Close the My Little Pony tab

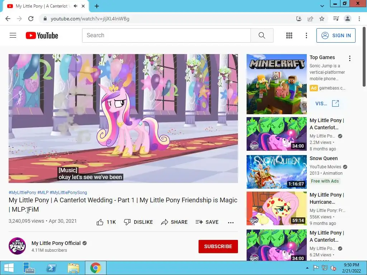[x=83, y=6]
